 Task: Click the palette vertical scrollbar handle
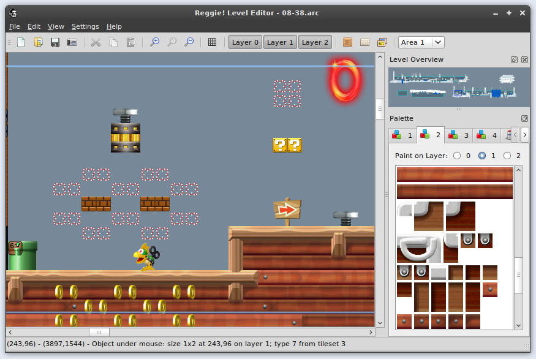pyautogui.click(x=518, y=276)
